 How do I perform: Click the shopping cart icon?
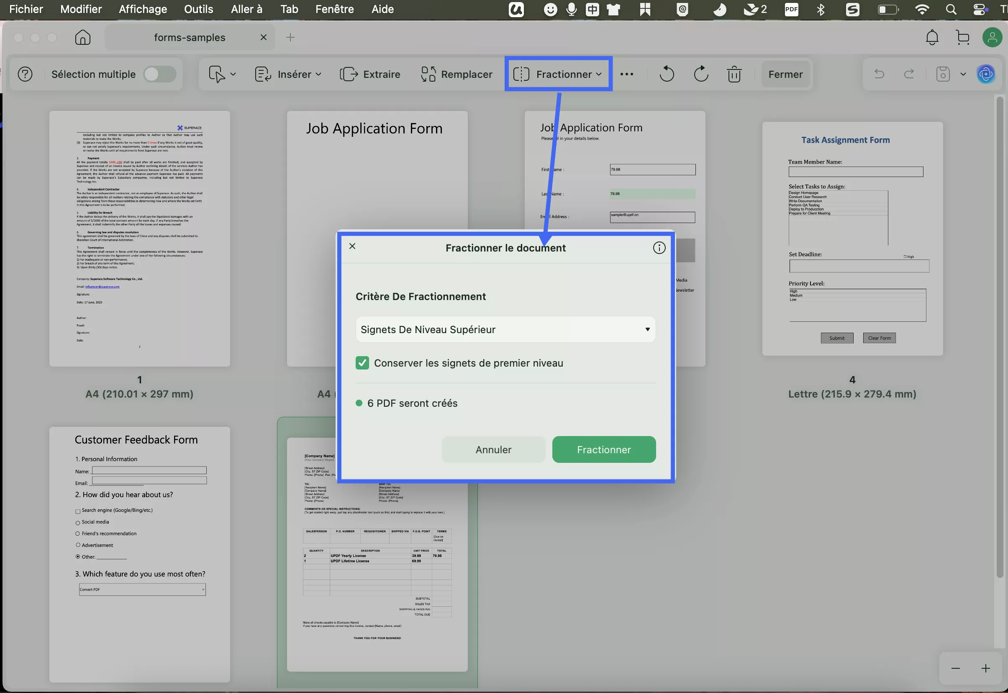pos(962,38)
